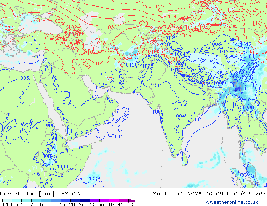267x206 pixels.
Task: Pick the magenta 40 mm legend swatch
Action: coord(114,201)
